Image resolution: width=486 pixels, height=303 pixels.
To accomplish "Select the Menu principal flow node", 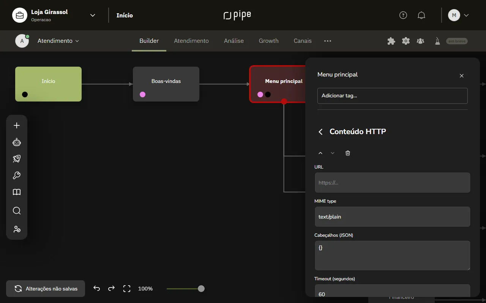I will pyautogui.click(x=278, y=84).
